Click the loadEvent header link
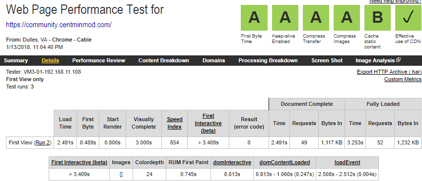Viewport: 422px width, 181px height. tap(347, 163)
